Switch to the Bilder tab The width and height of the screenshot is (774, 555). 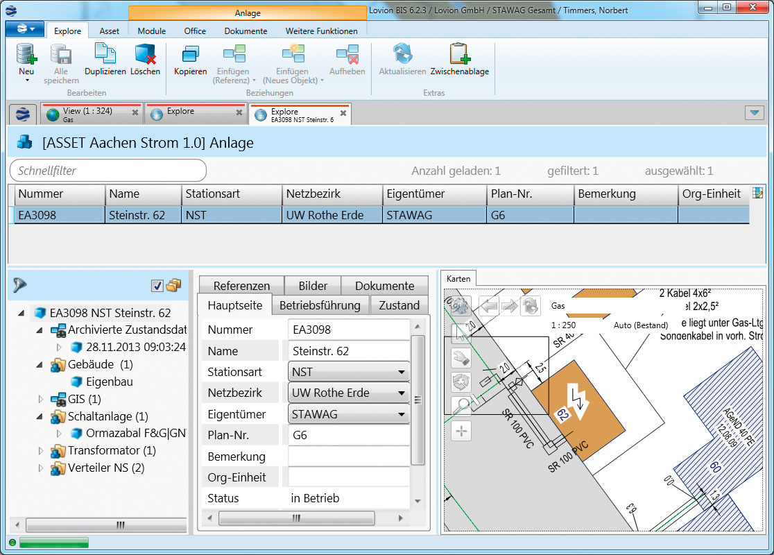(x=313, y=285)
